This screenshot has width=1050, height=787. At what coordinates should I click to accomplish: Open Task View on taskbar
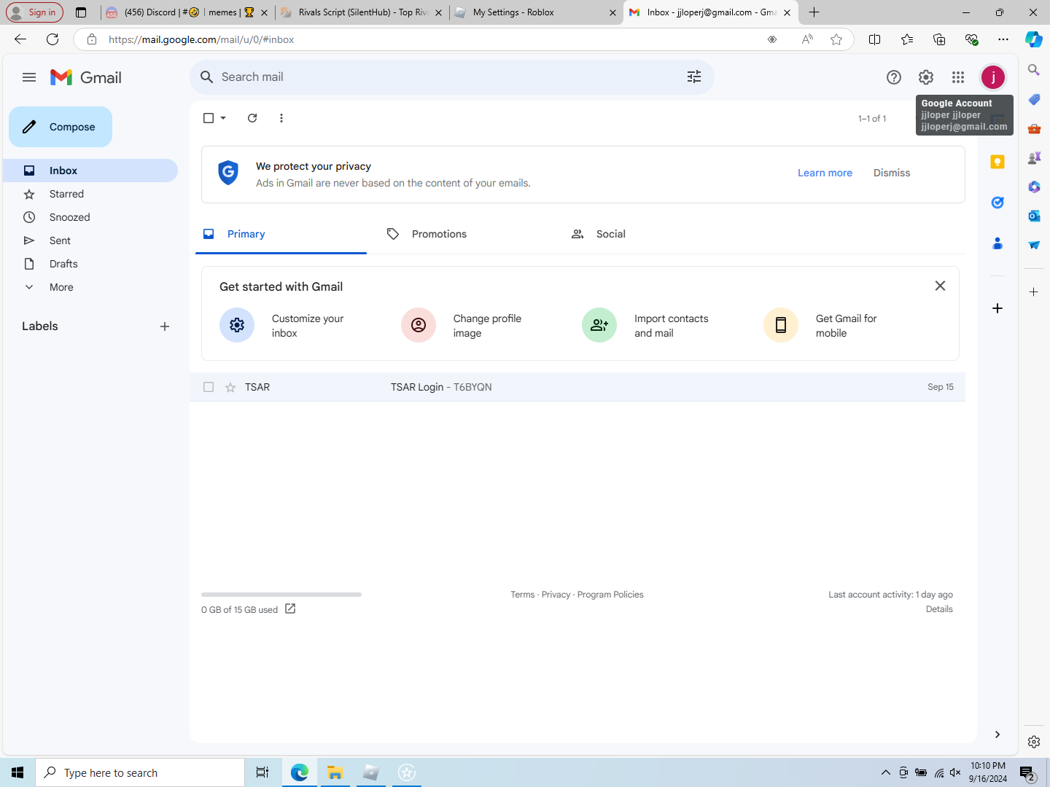(262, 772)
